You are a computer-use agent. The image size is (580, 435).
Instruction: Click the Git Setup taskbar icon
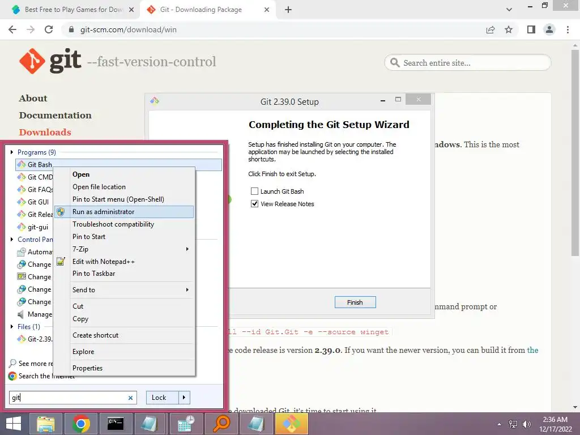point(292,424)
